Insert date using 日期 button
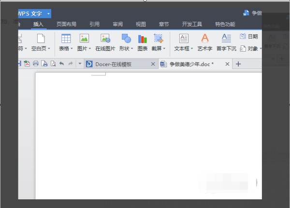This screenshot has width=290, height=208. 249,36
